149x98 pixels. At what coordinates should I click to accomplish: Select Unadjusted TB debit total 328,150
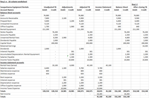[46, 91]
